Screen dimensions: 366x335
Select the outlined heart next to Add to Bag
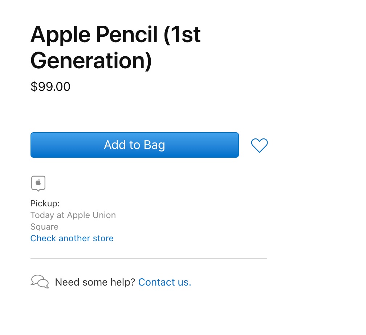259,145
